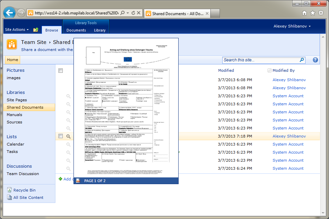
Task: Click the Navigate Up folder icon
Action: 36,30
